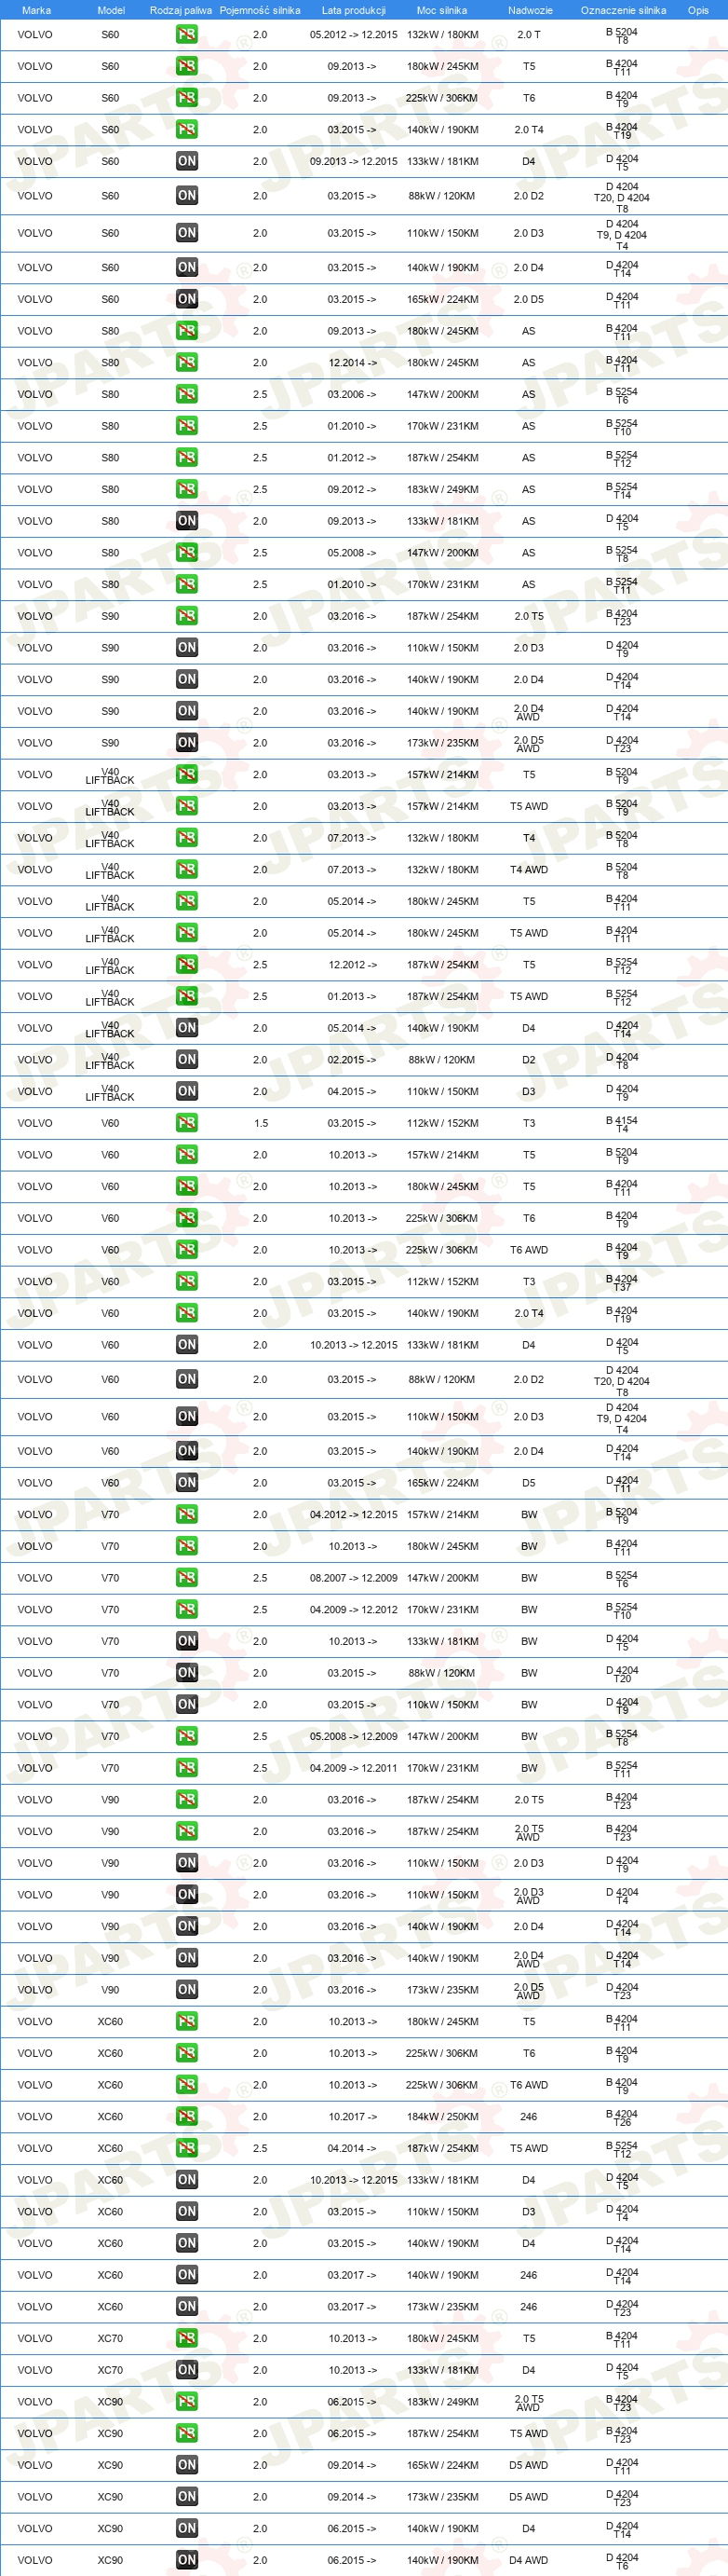The width and height of the screenshot is (728, 2576).
Task: Click the Model column header
Action: click(x=111, y=10)
